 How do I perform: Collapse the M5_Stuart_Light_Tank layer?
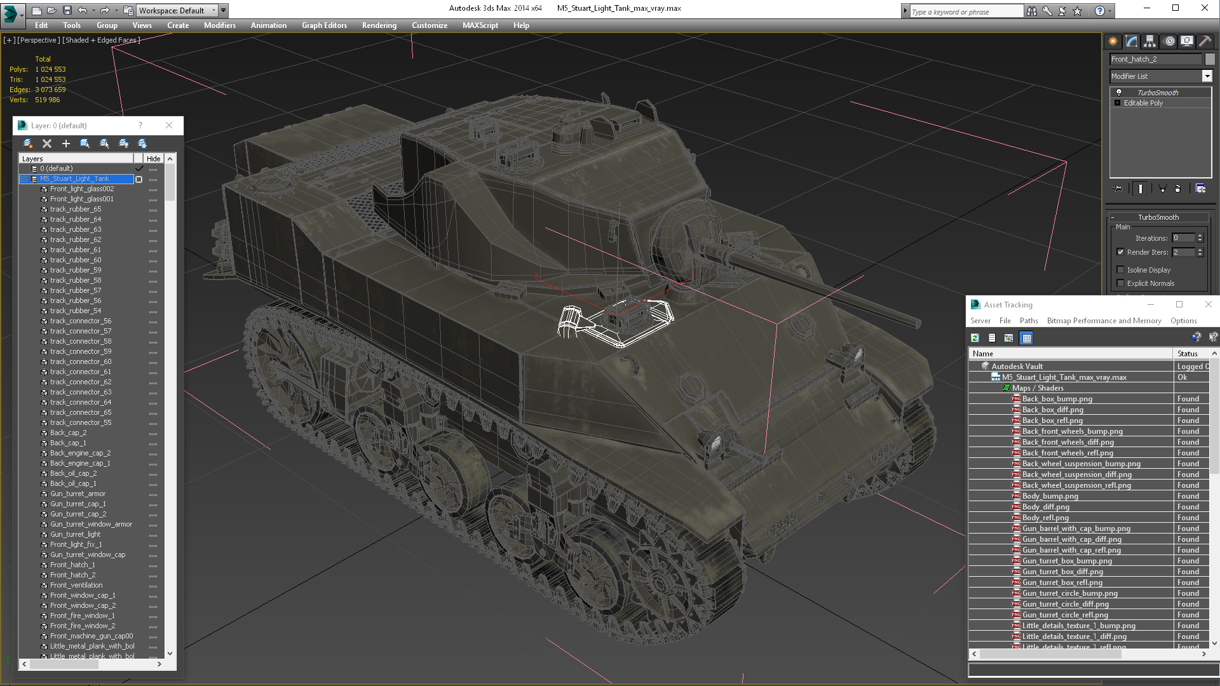point(24,179)
